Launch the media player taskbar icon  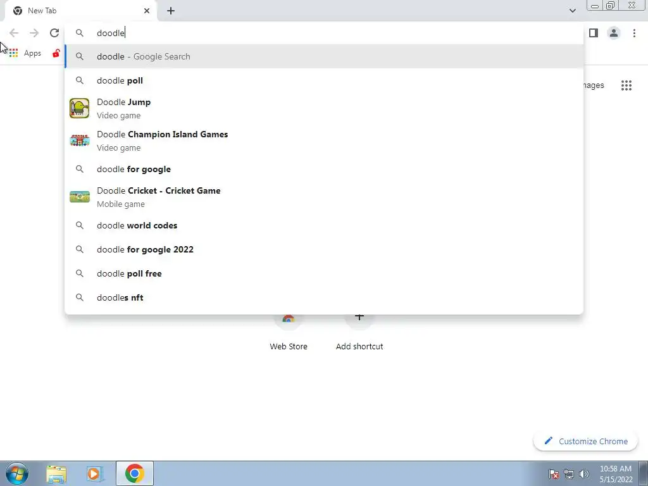pyautogui.click(x=94, y=473)
